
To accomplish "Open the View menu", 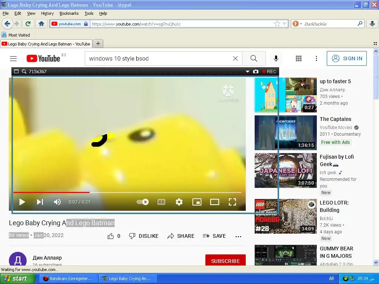I will tap(31, 13).
